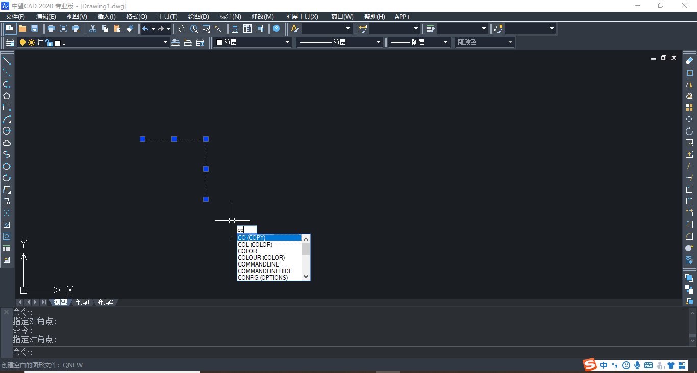Choose the Move tool in right toolbar
Image resolution: width=697 pixels, height=373 pixels.
click(x=689, y=119)
